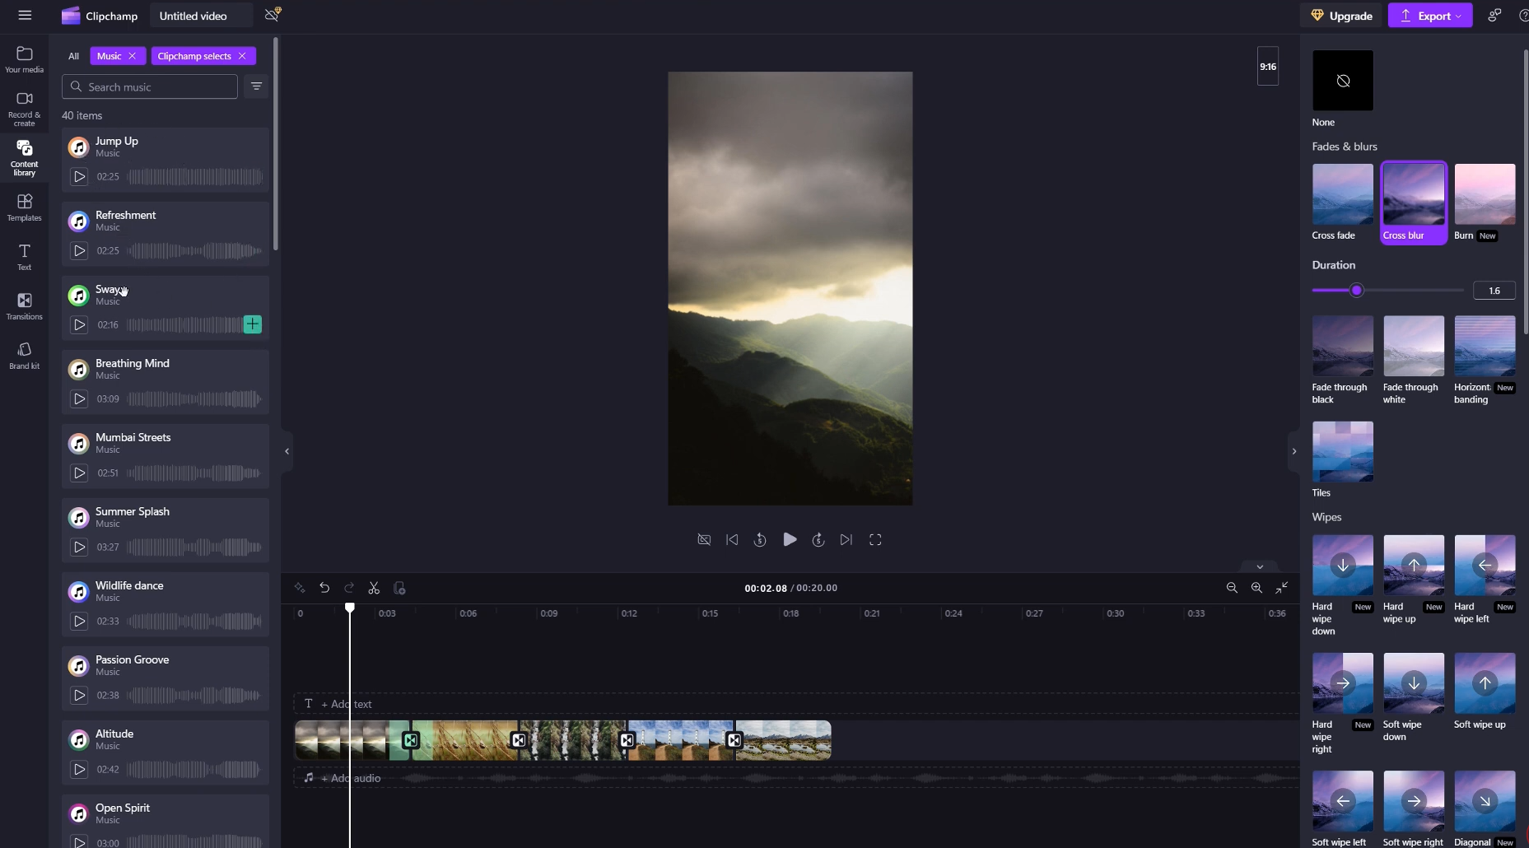The height and width of the screenshot is (848, 1529).
Task: Open the Brand kit panel
Action: pyautogui.click(x=24, y=354)
